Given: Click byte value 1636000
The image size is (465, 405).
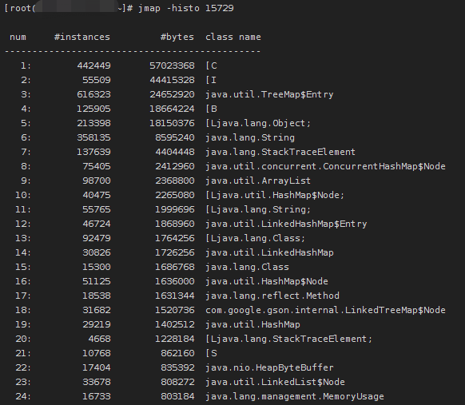Looking at the screenshot, I should pos(175,281).
